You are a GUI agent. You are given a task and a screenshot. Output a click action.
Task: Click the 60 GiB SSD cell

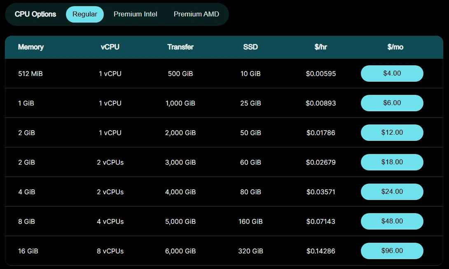tap(250, 163)
